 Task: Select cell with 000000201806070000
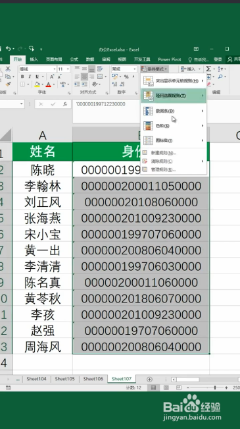pyautogui.click(x=141, y=299)
